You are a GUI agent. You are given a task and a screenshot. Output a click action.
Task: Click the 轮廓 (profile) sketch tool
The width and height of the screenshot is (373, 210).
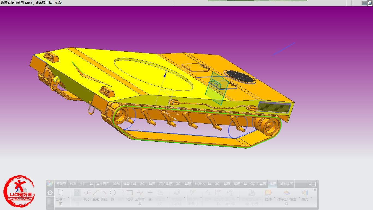[x=87, y=195]
